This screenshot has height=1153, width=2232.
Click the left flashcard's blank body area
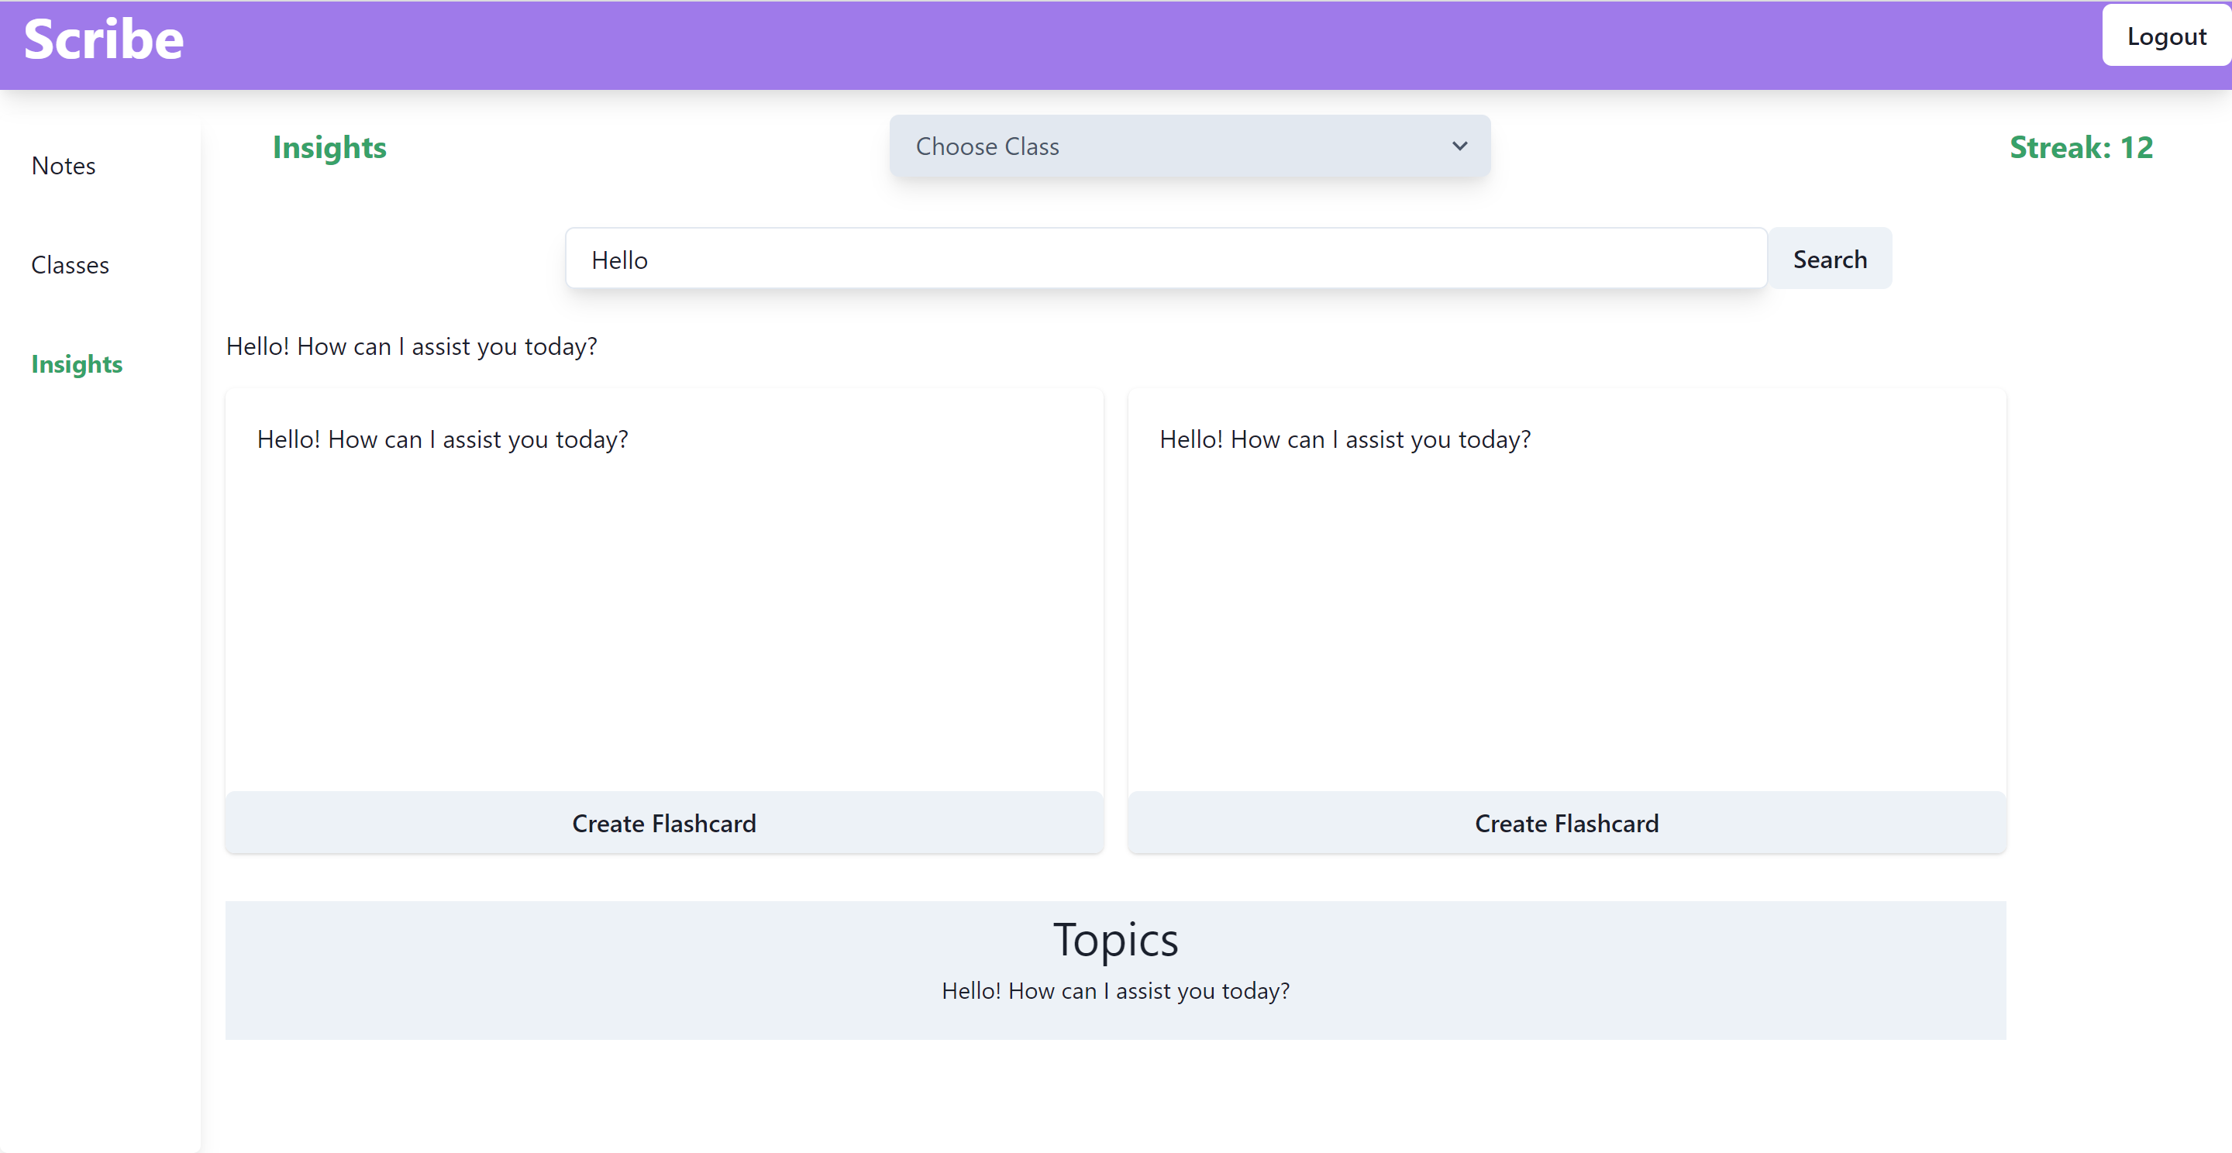click(663, 624)
